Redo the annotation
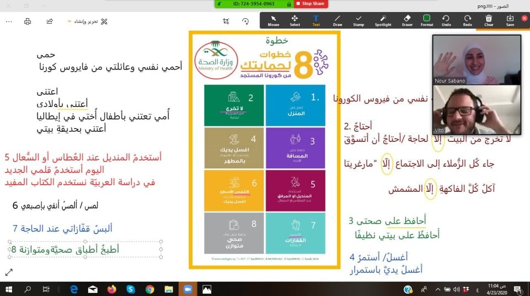The height and width of the screenshot is (296, 530). point(468,20)
